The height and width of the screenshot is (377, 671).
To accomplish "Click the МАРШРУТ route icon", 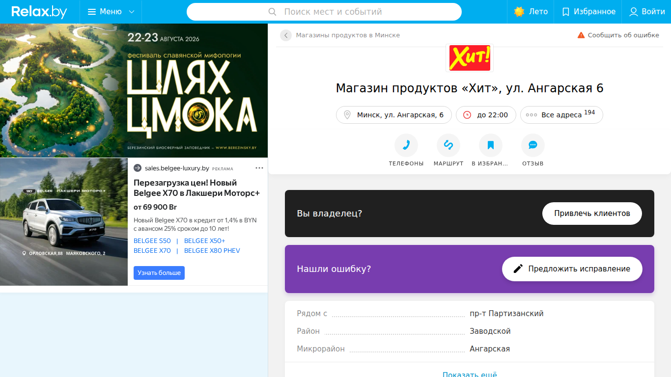I will pyautogui.click(x=448, y=145).
